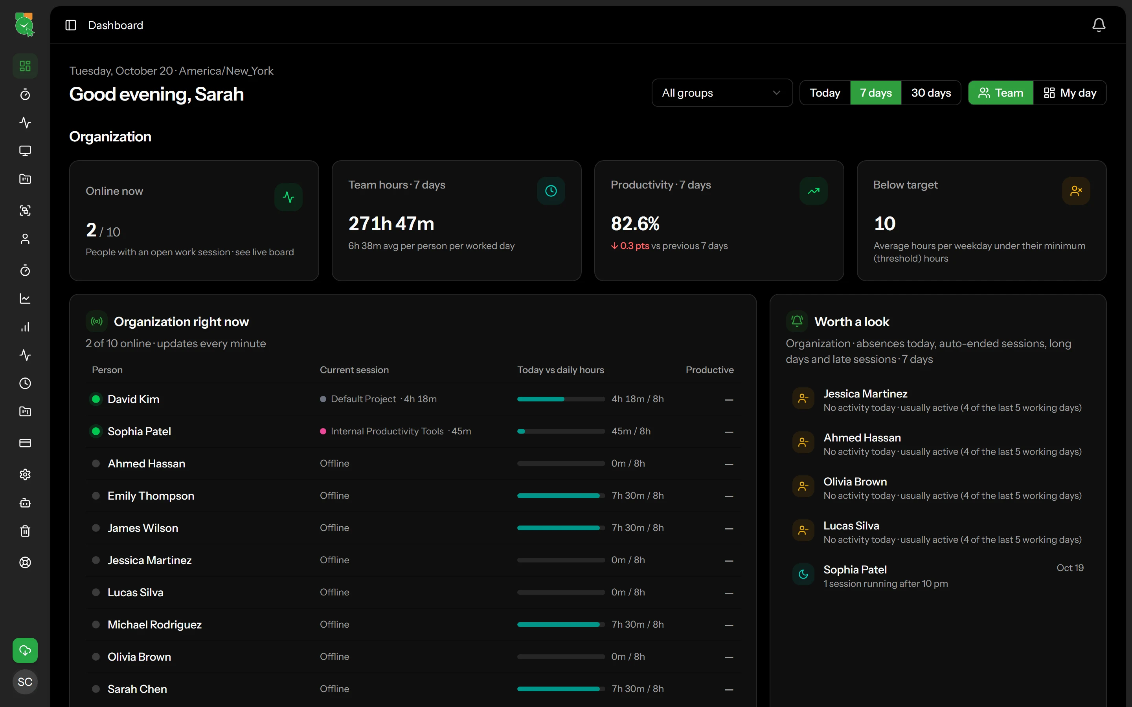Open the Below target card
1132x707 pixels.
pos(981,221)
